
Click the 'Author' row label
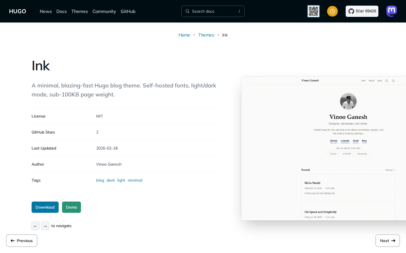click(38, 164)
